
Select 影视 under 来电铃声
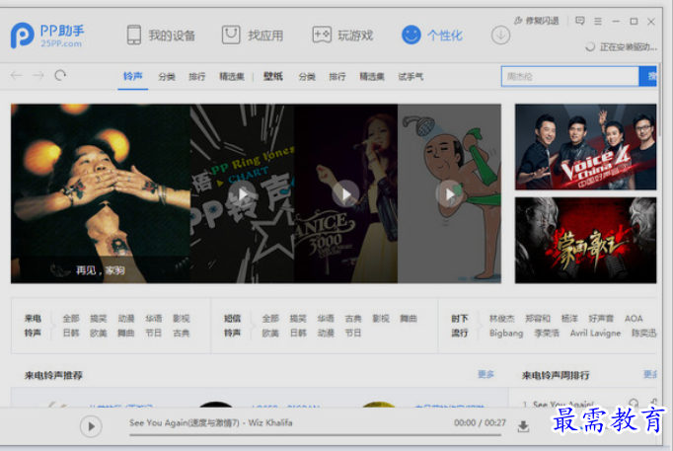tap(182, 319)
